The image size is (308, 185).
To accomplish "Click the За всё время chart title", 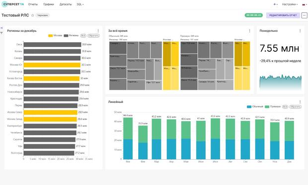I will [x=118, y=31].
